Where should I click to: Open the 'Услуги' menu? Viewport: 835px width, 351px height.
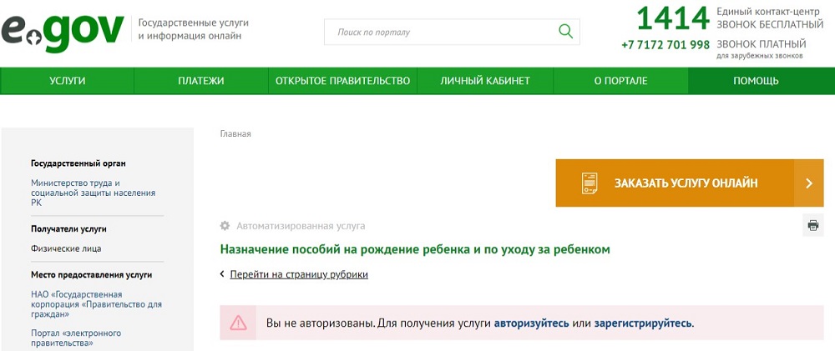point(67,81)
